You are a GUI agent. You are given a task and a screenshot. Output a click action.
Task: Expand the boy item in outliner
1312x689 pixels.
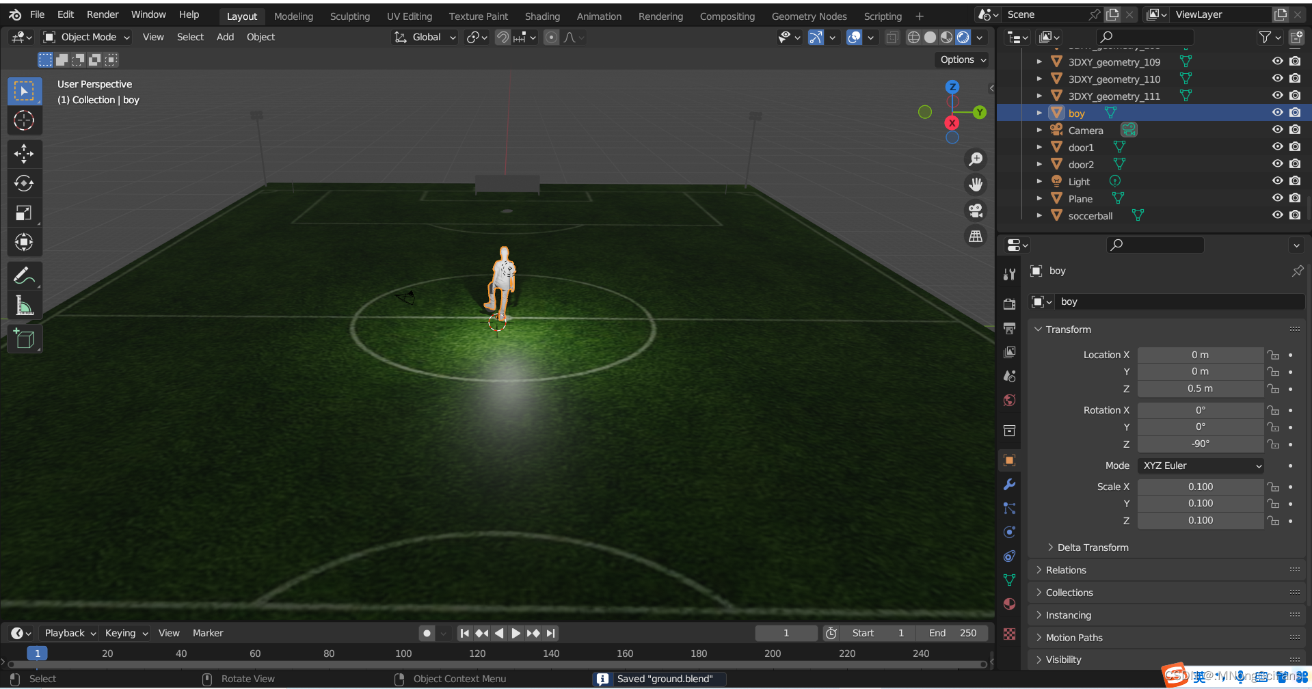(x=1039, y=113)
